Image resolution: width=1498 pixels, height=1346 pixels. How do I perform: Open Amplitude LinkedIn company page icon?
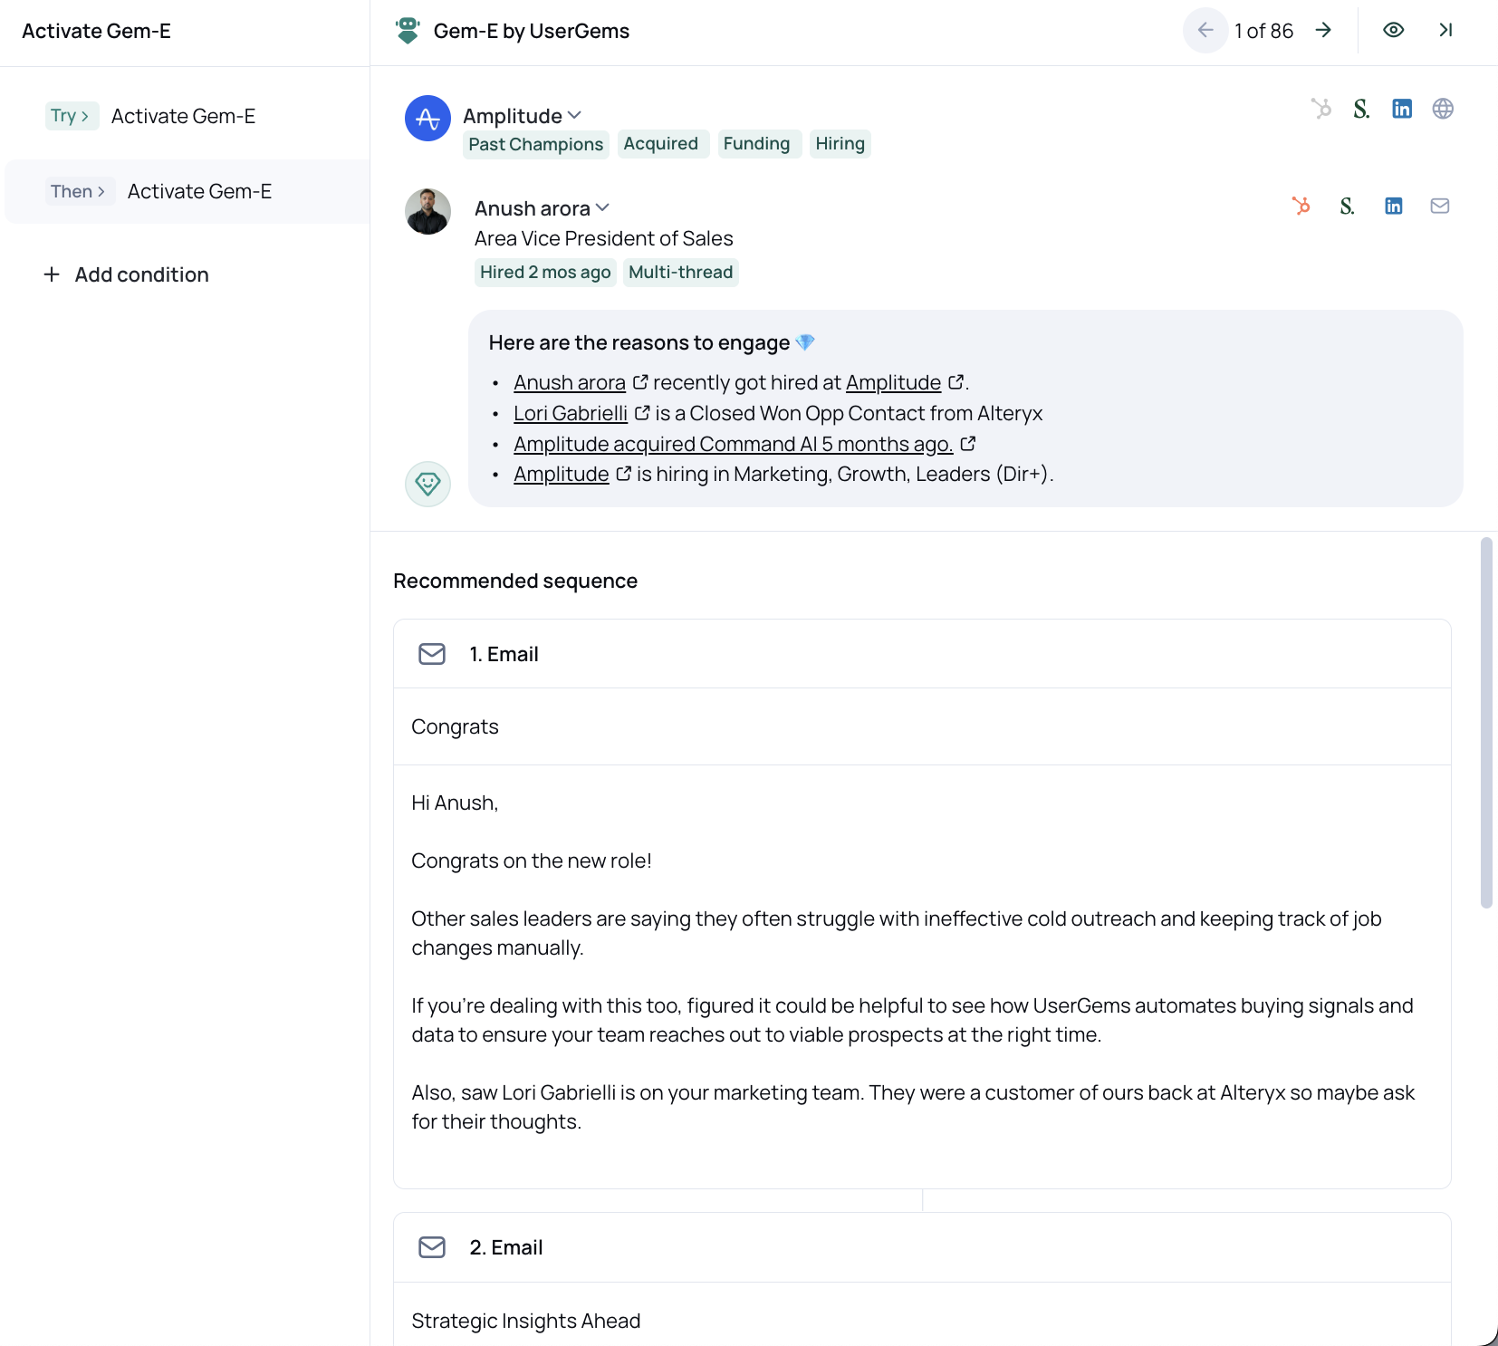pos(1402,109)
